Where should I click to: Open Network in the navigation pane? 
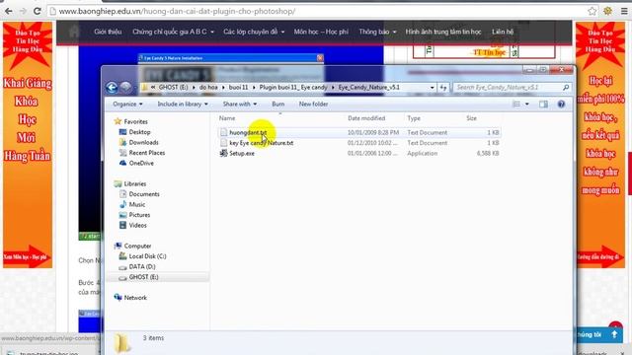coord(135,298)
